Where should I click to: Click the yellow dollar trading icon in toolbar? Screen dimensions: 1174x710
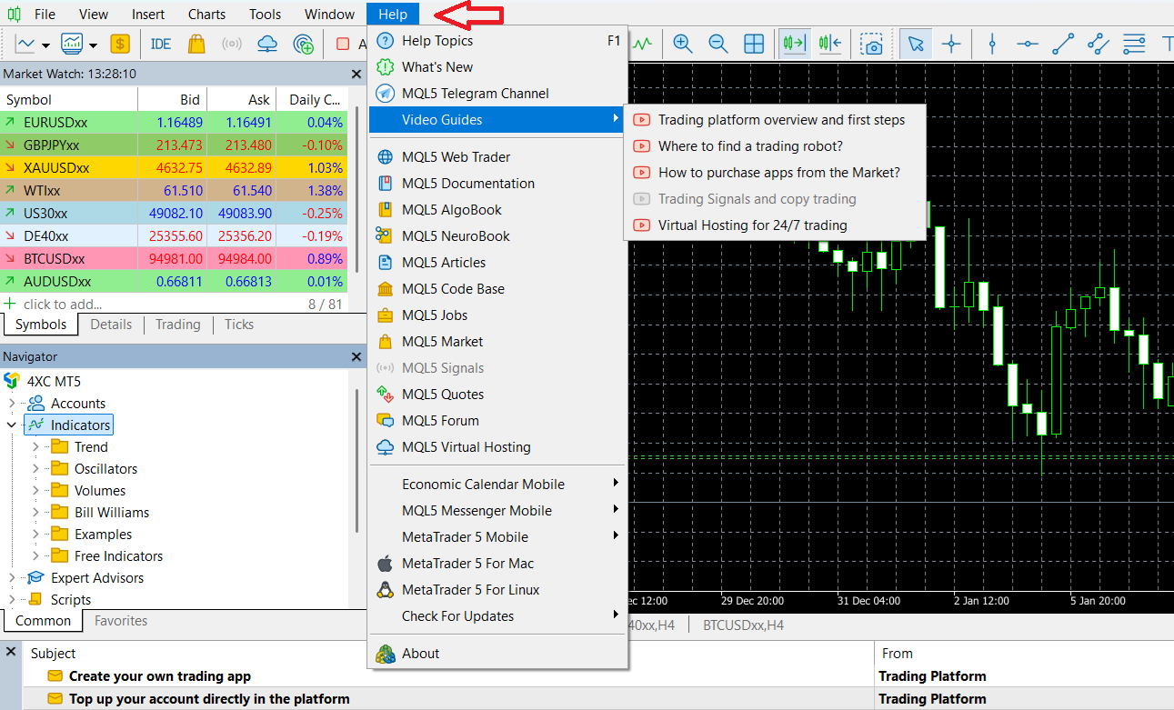(120, 44)
